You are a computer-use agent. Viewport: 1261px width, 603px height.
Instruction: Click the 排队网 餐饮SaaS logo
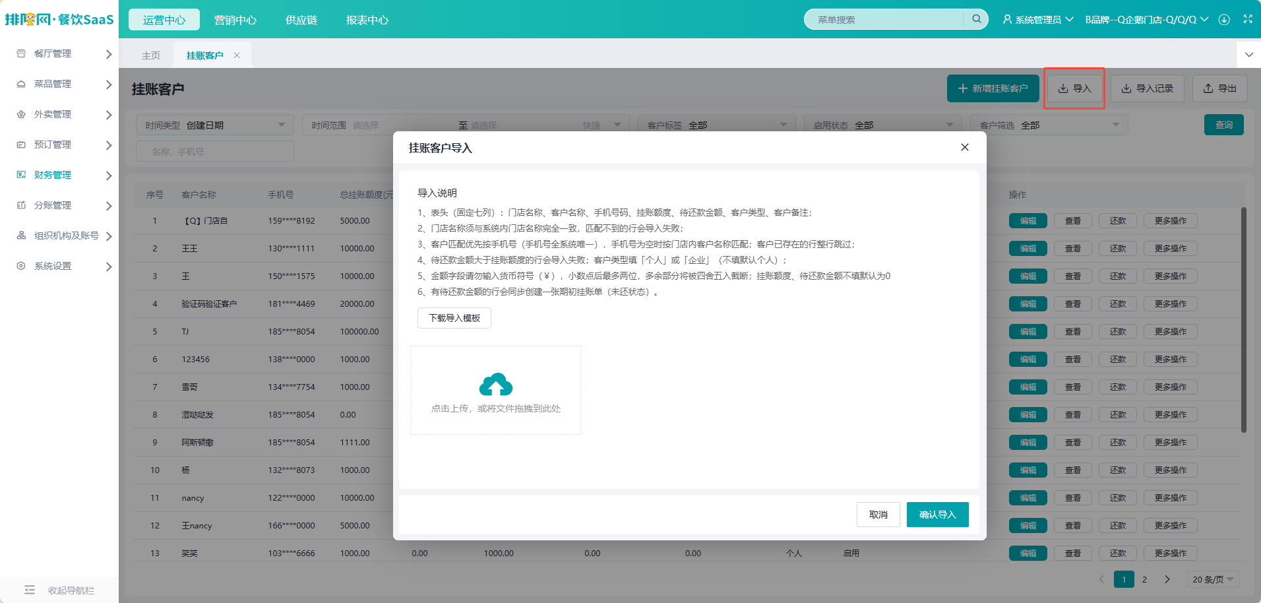point(59,19)
